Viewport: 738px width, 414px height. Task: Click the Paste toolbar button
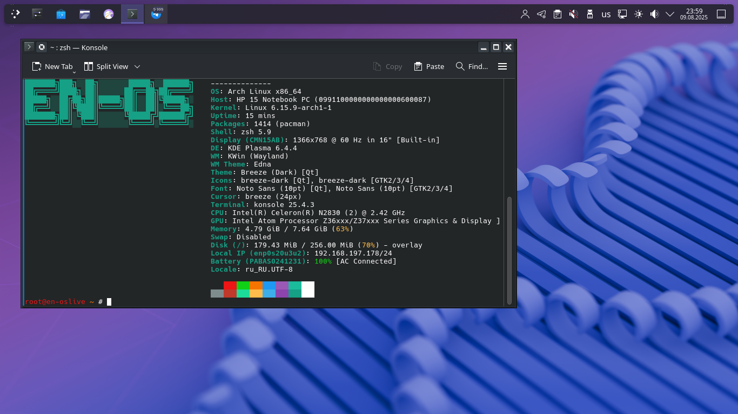(429, 66)
